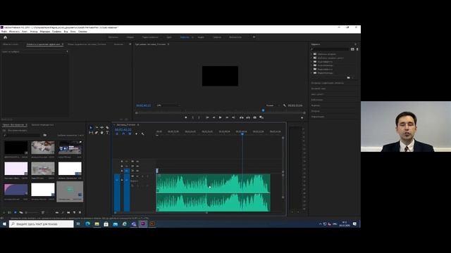Toggle V1 track output eye
This screenshot has height=253, width=451.
pos(137,170)
